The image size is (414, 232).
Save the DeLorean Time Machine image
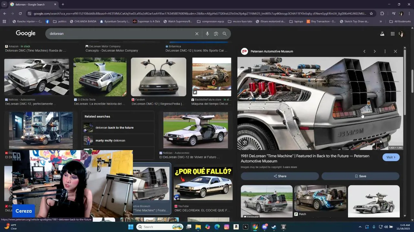click(x=360, y=176)
